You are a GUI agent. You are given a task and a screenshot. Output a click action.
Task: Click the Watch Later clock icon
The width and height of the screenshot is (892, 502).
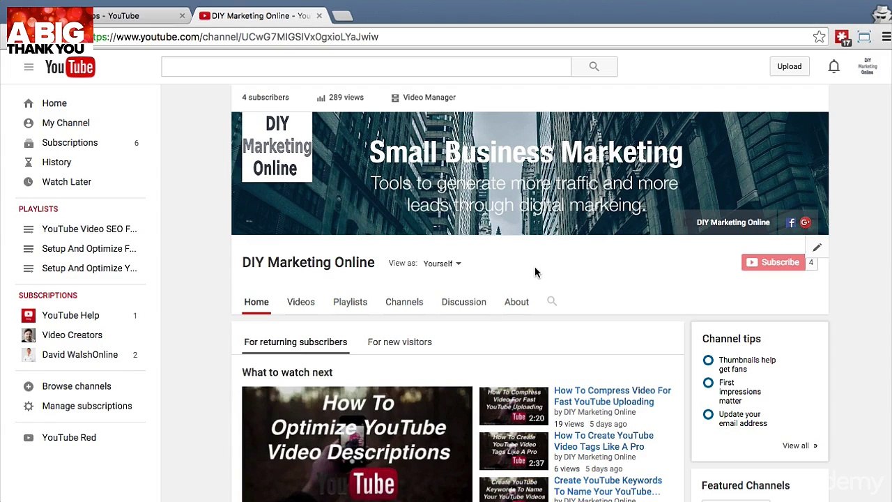click(x=29, y=182)
